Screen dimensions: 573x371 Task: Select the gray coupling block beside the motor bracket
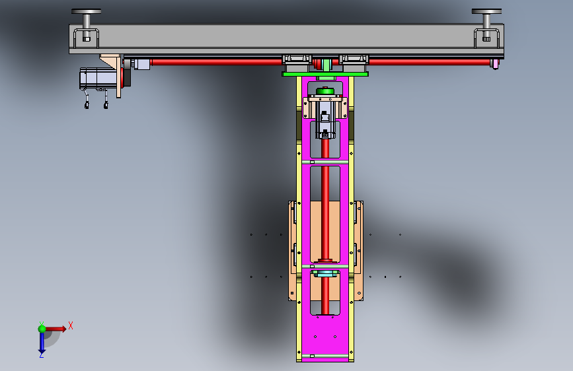click(x=142, y=64)
